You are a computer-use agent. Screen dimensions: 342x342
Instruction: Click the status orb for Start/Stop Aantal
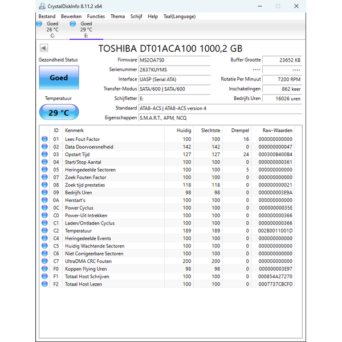pos(44,162)
